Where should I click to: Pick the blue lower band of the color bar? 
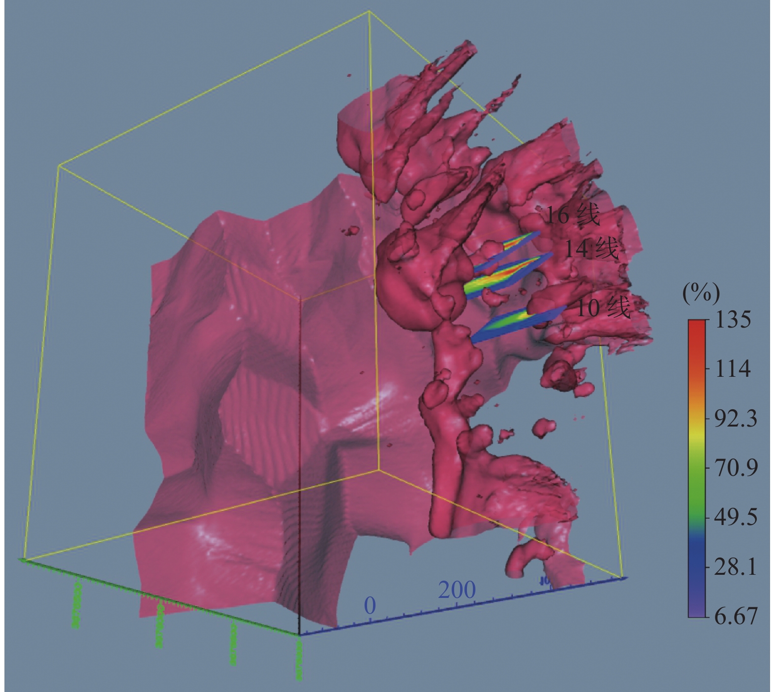click(697, 561)
